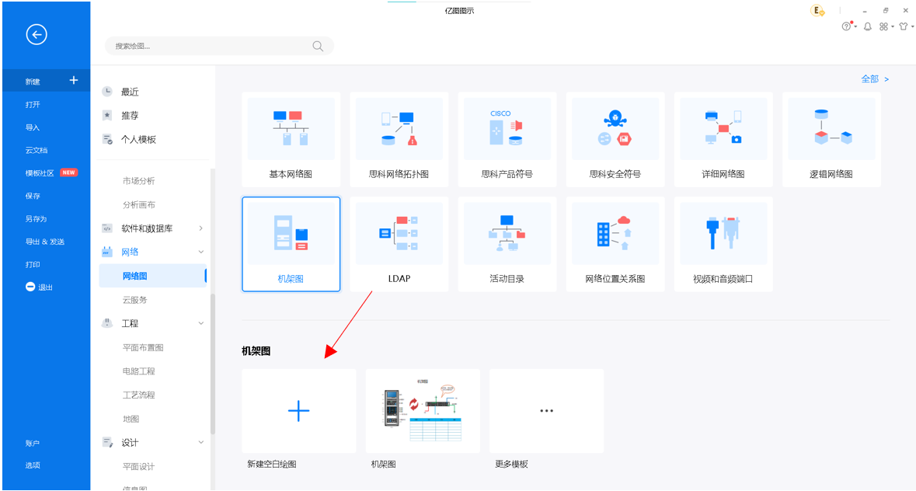
Task: Collapse the 工程 category chevron
Action: click(x=200, y=323)
